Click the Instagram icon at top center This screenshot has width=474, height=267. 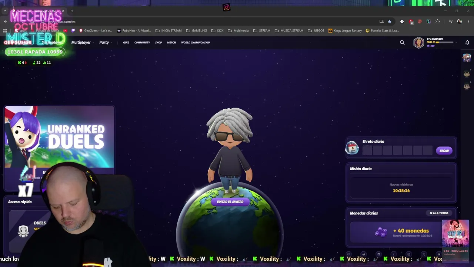(227, 7)
